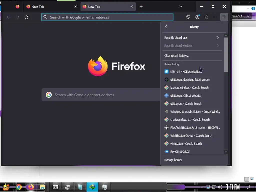Click help icon in background window
The image size is (256, 192).
pyautogui.click(x=253, y=8)
